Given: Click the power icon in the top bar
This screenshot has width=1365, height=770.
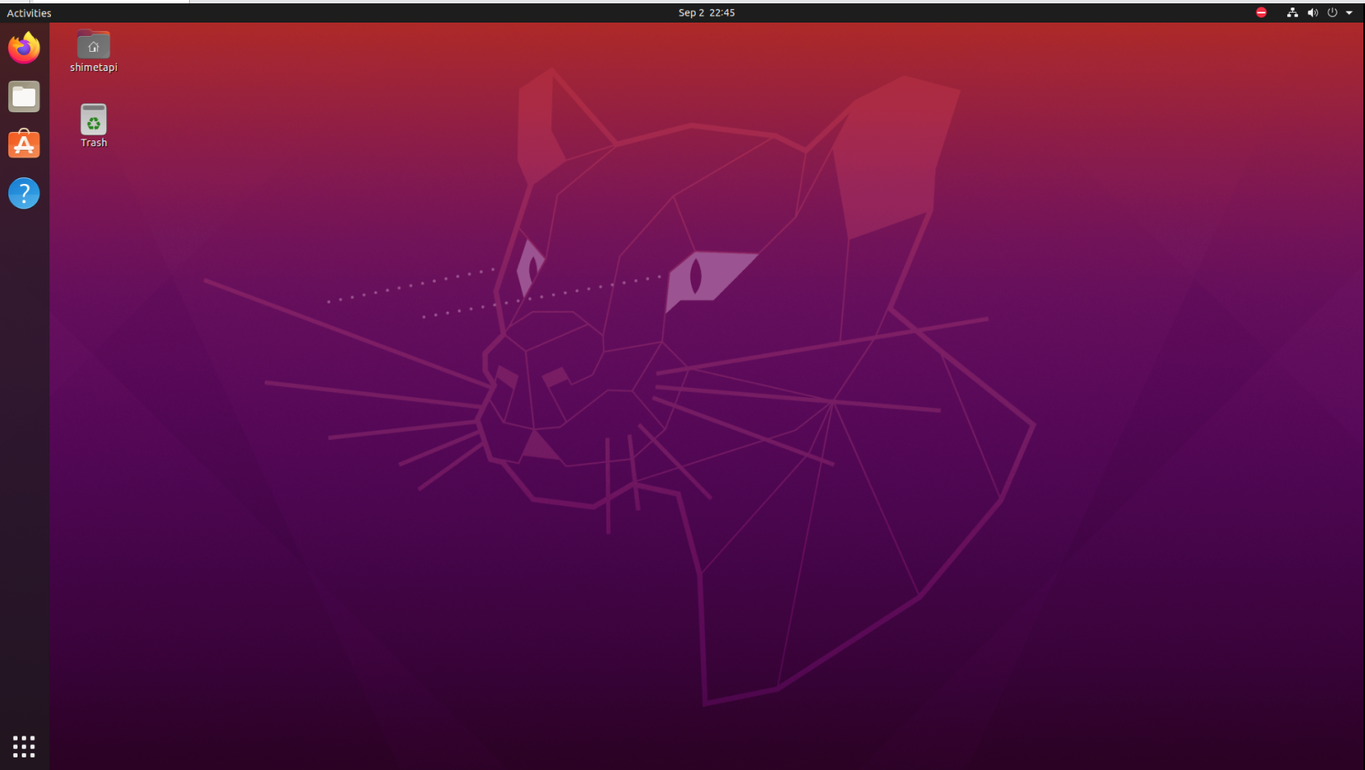Looking at the screenshot, I should click(x=1332, y=13).
